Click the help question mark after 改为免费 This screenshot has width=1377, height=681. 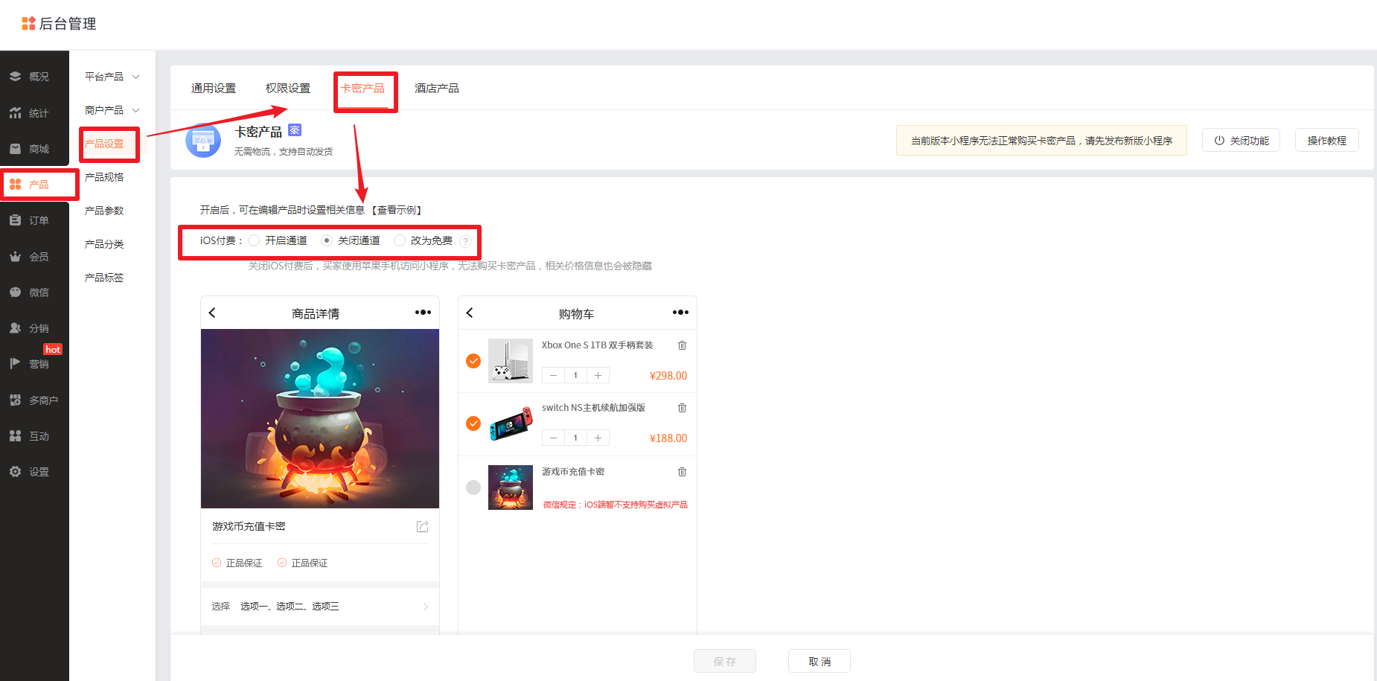click(x=465, y=241)
